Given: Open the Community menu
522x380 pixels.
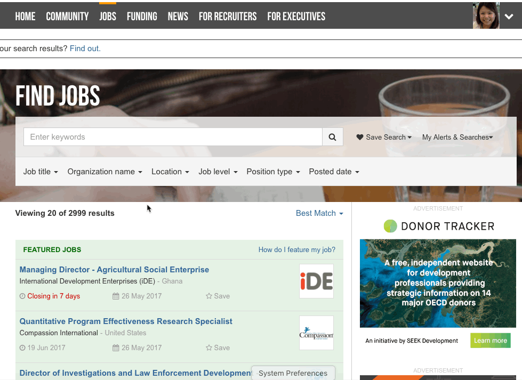Looking at the screenshot, I should (67, 17).
